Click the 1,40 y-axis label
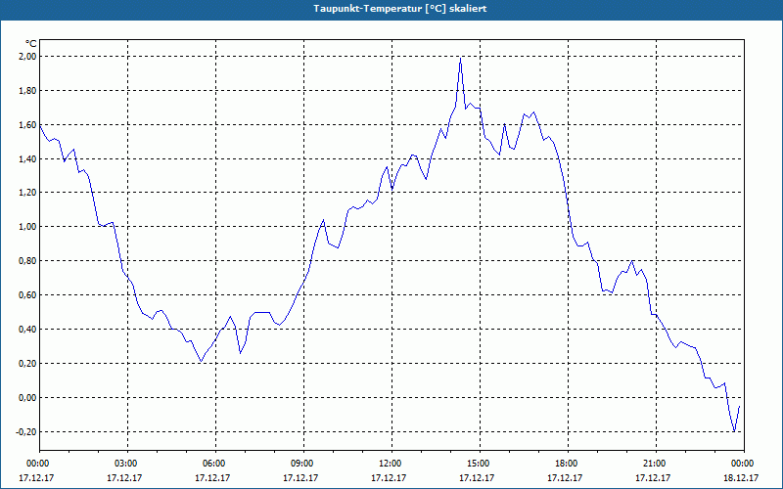The image size is (783, 489). tap(27, 159)
